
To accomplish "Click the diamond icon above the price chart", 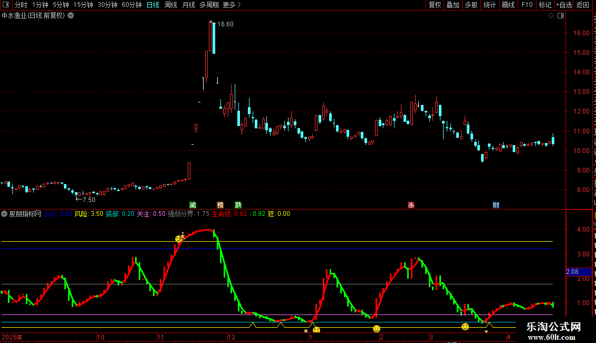I will [551, 16].
